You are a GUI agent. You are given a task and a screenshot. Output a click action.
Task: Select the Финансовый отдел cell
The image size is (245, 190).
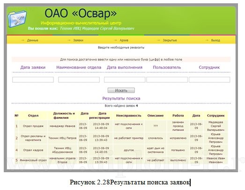33,160
